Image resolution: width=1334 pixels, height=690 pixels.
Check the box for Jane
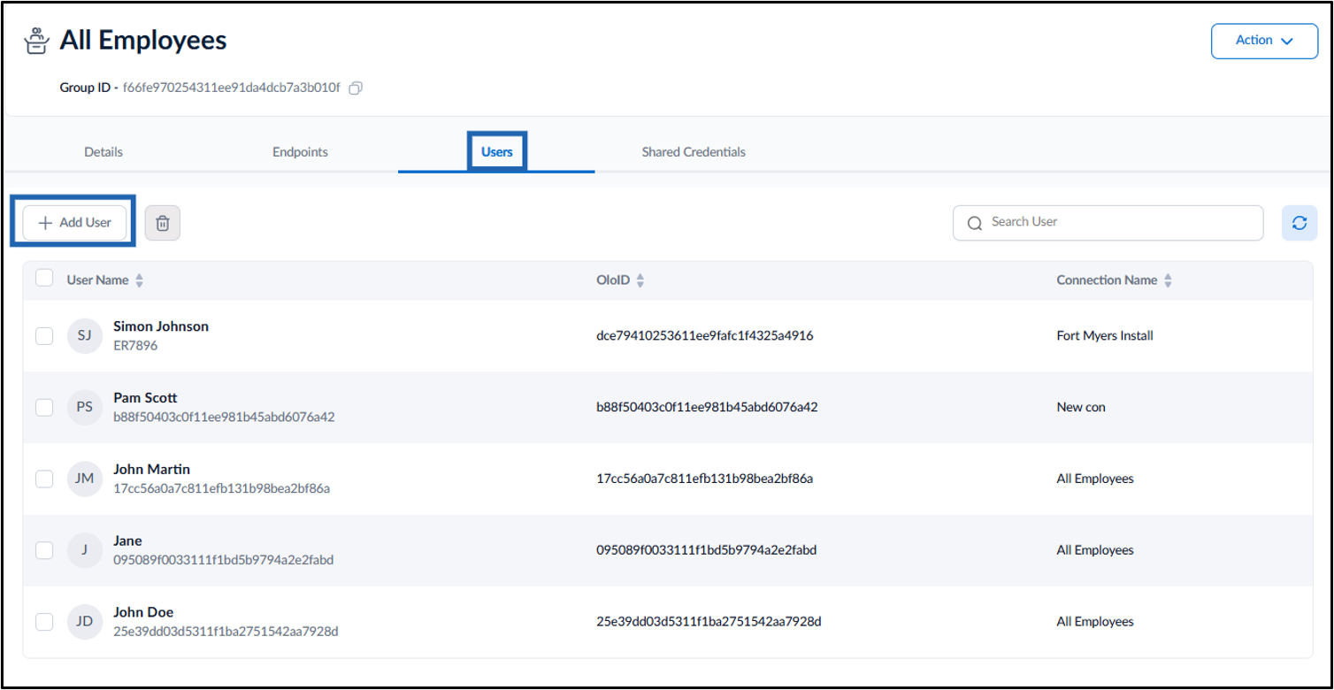point(44,550)
